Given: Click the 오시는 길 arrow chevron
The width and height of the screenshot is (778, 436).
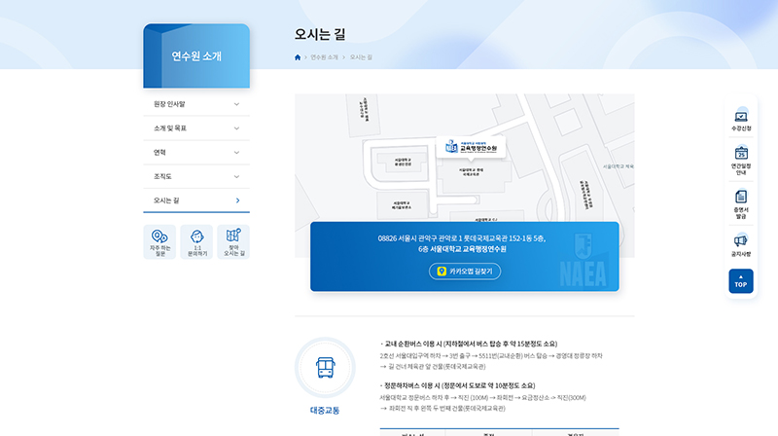Looking at the screenshot, I should [237, 200].
